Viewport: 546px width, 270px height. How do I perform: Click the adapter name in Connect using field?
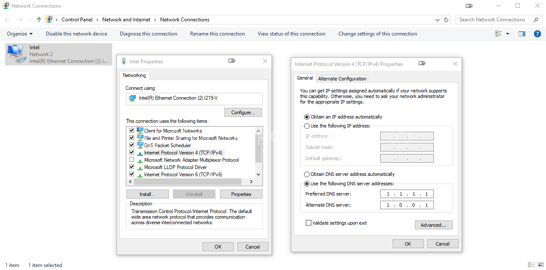178,98
